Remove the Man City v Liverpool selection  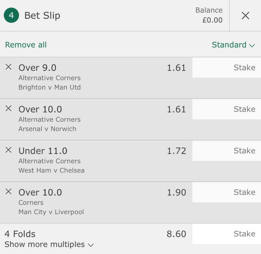click(x=8, y=191)
